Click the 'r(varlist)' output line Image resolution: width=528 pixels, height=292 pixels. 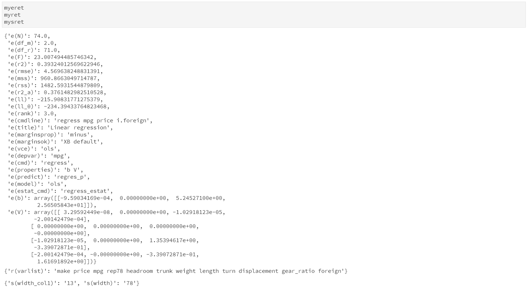[x=176, y=271]
